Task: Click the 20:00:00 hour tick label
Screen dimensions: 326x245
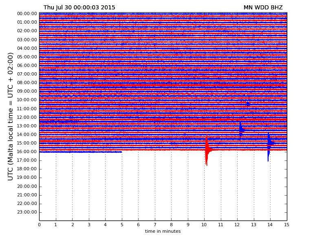Action: 27,186
